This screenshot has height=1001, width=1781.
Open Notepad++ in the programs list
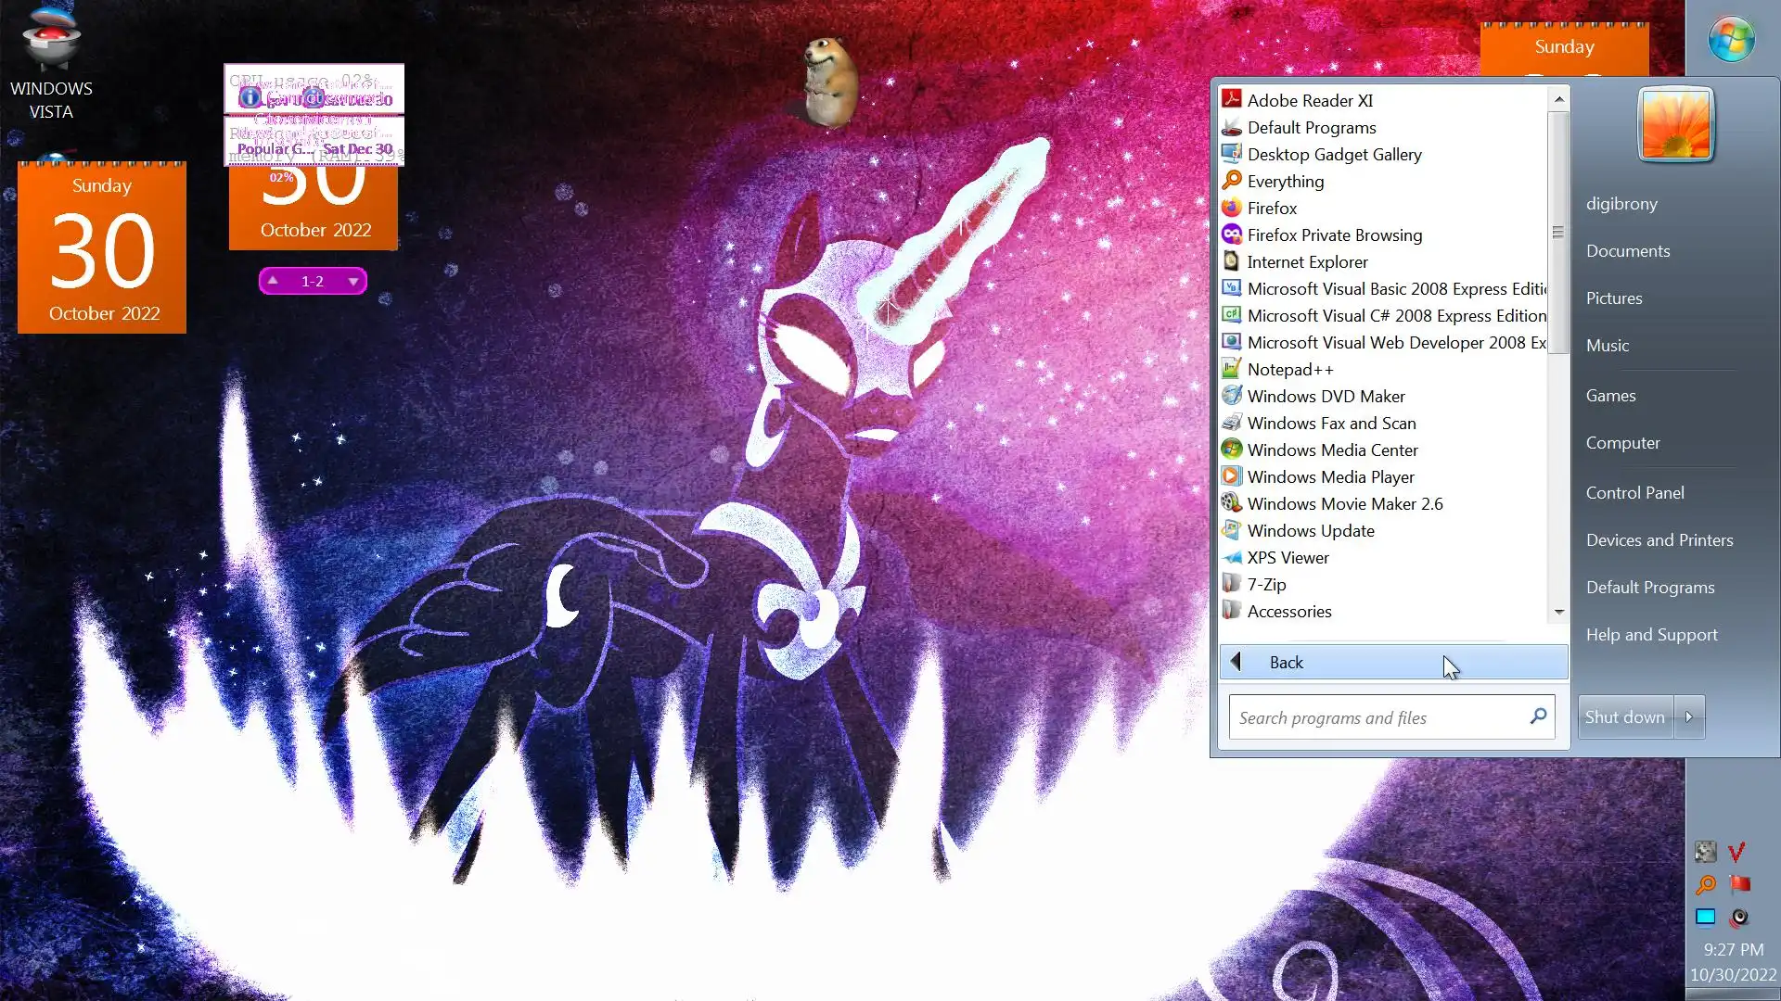click(x=1289, y=370)
